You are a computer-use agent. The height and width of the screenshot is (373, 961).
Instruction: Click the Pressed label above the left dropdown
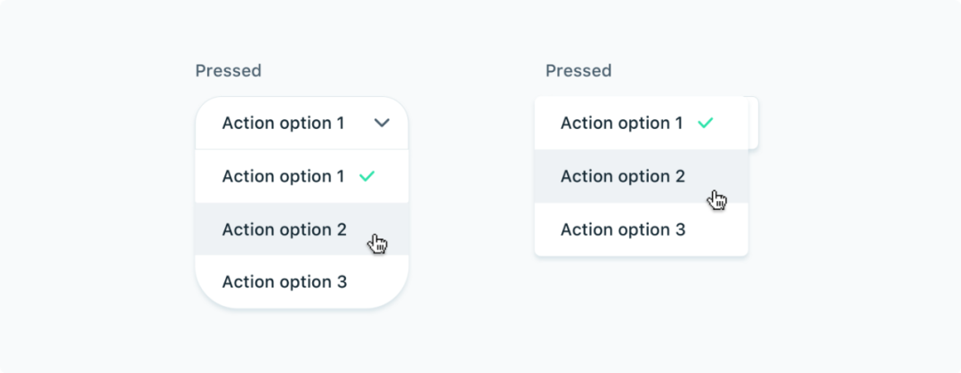[228, 71]
